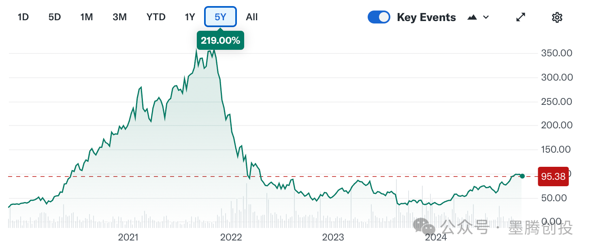This screenshot has height=251, width=592.
Task: Switch to 3M range
Action: [x=119, y=17]
